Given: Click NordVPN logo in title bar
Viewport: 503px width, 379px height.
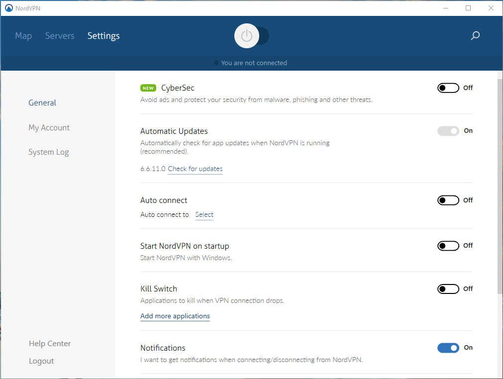Looking at the screenshot, I should tap(8, 8).
